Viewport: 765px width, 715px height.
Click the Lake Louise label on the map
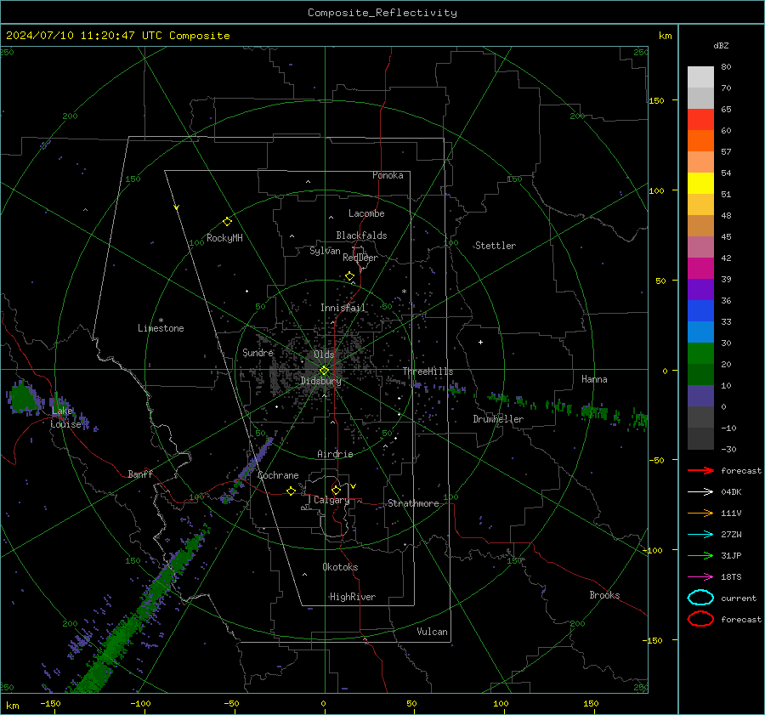click(65, 417)
